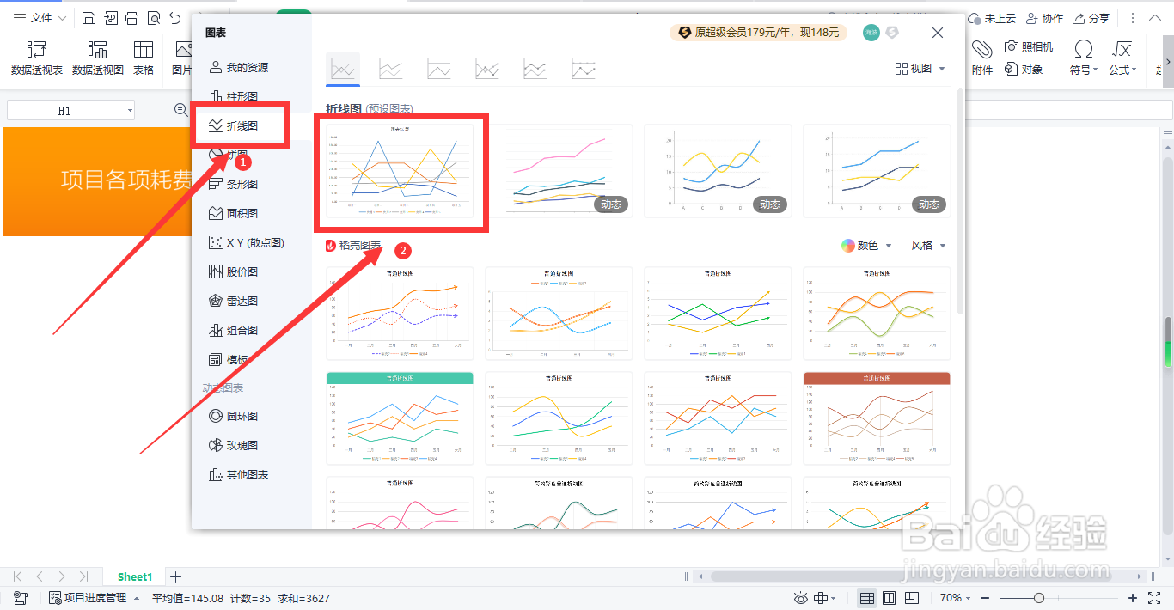Screen dimensions: 1174x610
Task: Select 雷达图 chart category
Action: tap(233, 301)
